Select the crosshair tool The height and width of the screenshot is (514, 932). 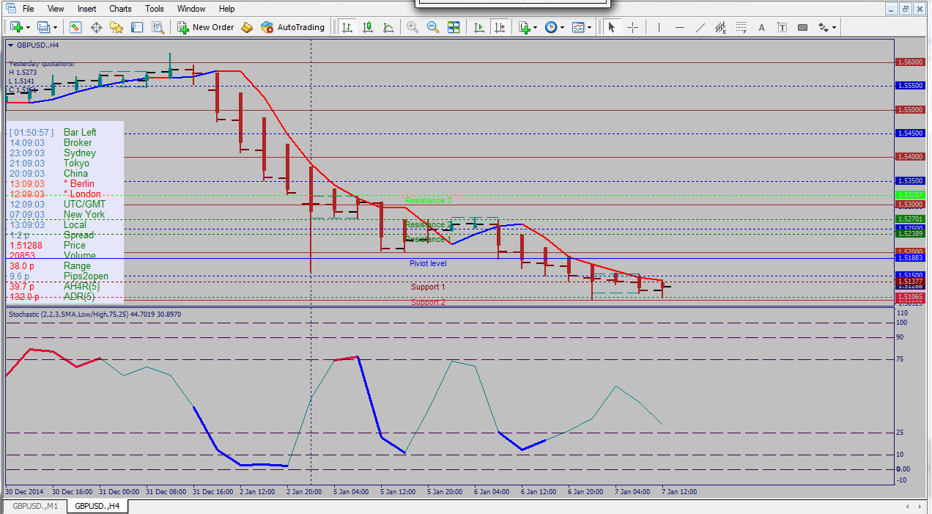632,27
